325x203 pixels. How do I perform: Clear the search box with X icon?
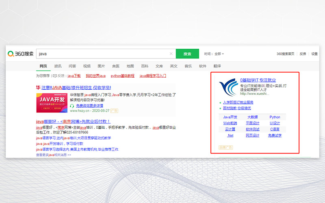click(171, 54)
